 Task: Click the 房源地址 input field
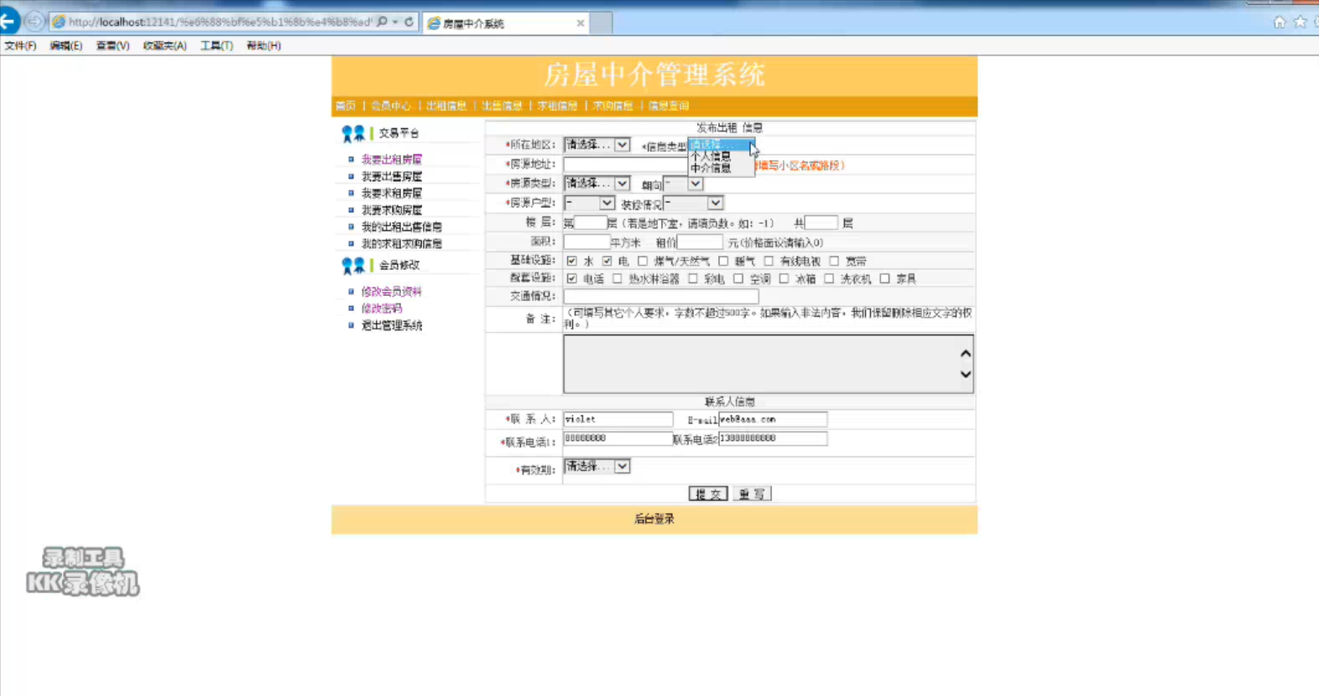click(x=625, y=164)
